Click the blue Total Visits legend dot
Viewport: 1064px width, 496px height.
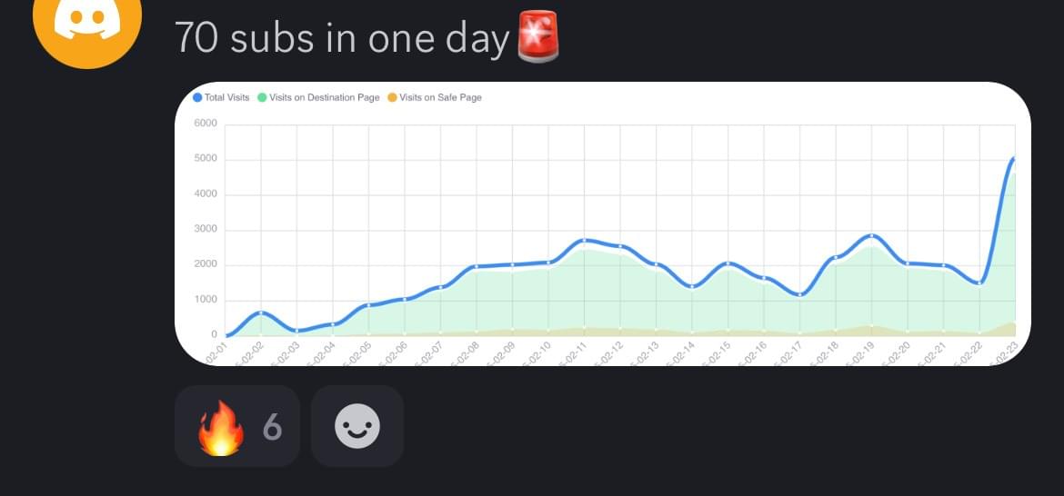pos(197,97)
